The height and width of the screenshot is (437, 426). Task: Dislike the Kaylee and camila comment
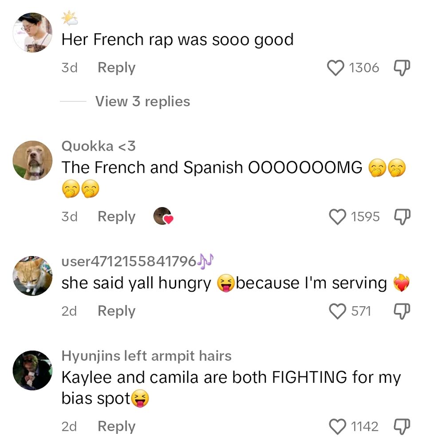(402, 426)
